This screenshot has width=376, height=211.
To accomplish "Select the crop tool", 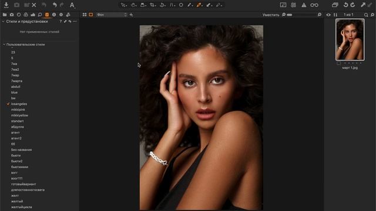I will [153, 5].
